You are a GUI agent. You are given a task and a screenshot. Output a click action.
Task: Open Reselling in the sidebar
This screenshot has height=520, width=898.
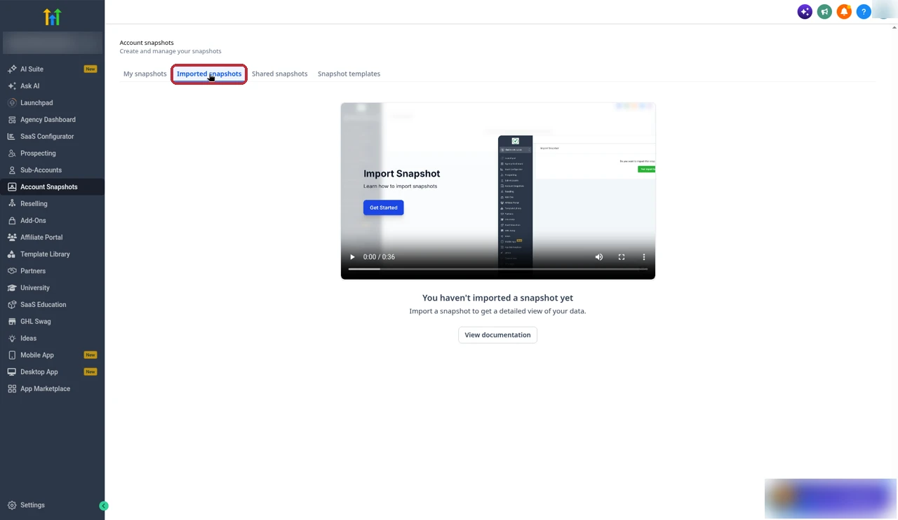pos(52,204)
